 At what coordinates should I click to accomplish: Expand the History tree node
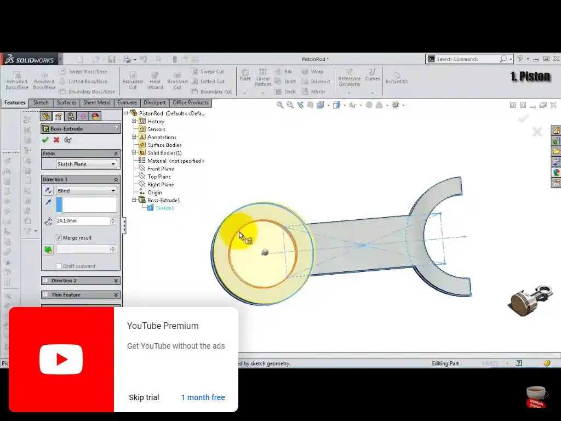pyautogui.click(x=134, y=121)
